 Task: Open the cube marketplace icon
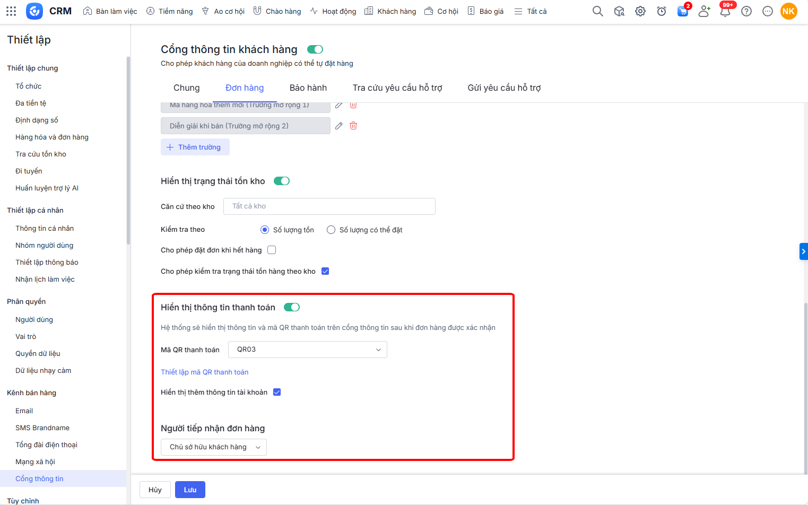(x=619, y=11)
